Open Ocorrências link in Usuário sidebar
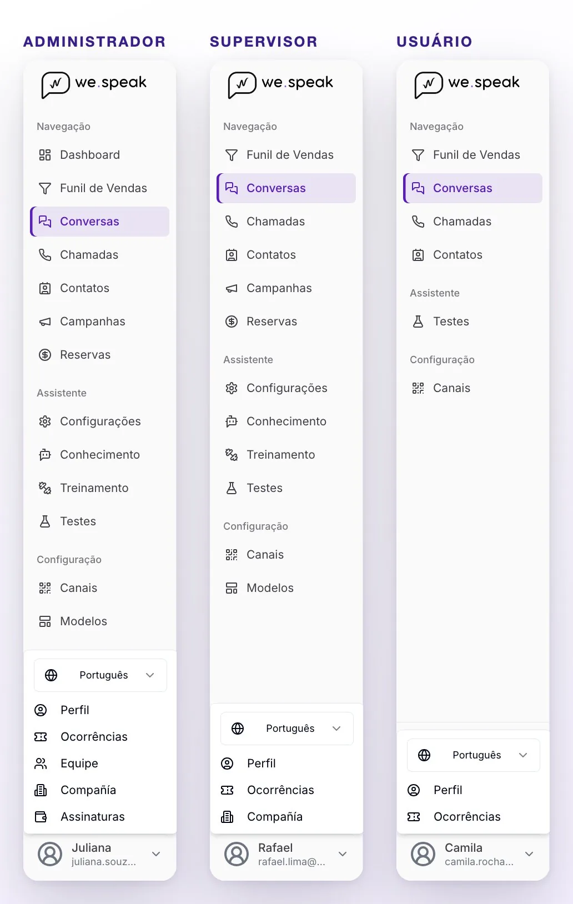The image size is (573, 904). coord(473,817)
